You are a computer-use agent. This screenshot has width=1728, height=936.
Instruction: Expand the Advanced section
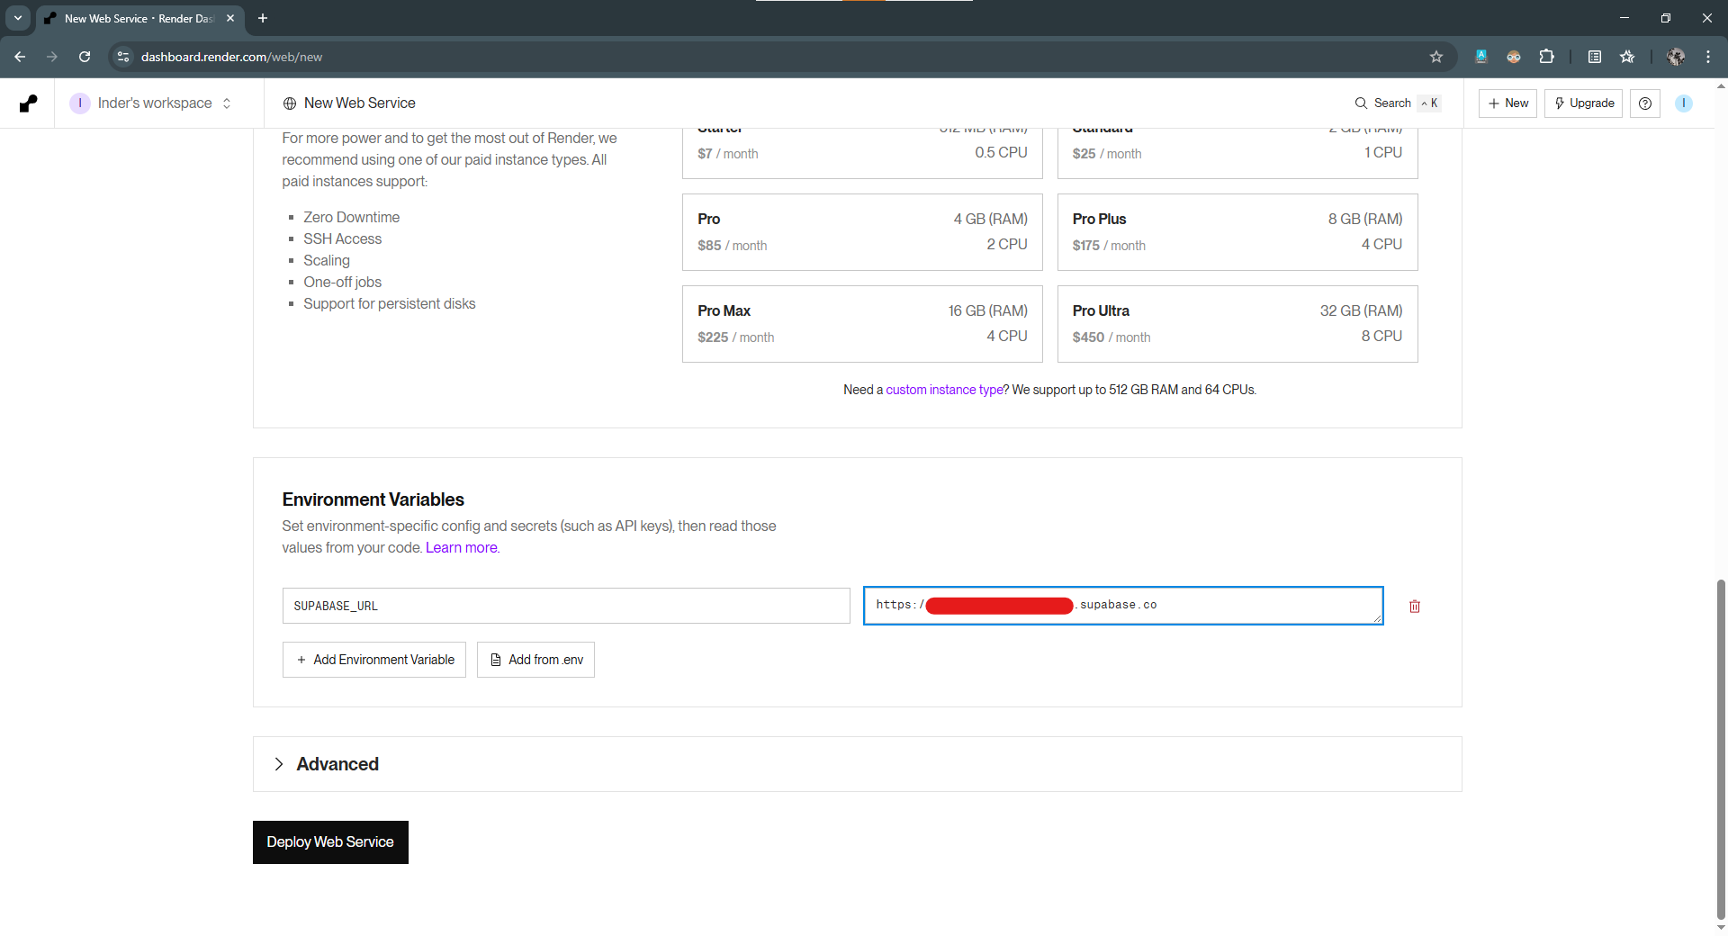857,764
